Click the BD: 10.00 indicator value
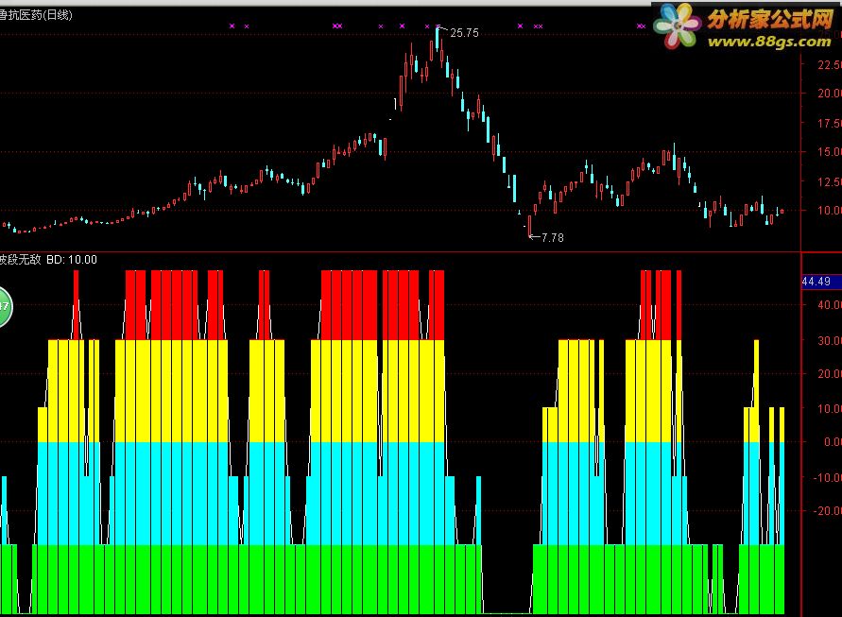842x617 pixels. (72, 260)
